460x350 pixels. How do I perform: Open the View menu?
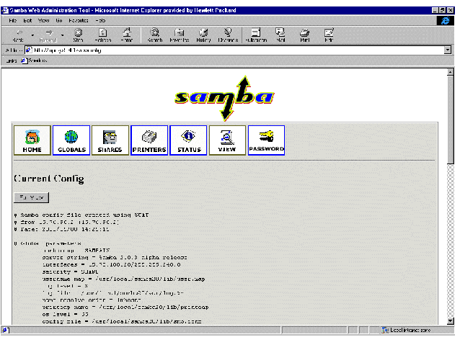(43, 20)
